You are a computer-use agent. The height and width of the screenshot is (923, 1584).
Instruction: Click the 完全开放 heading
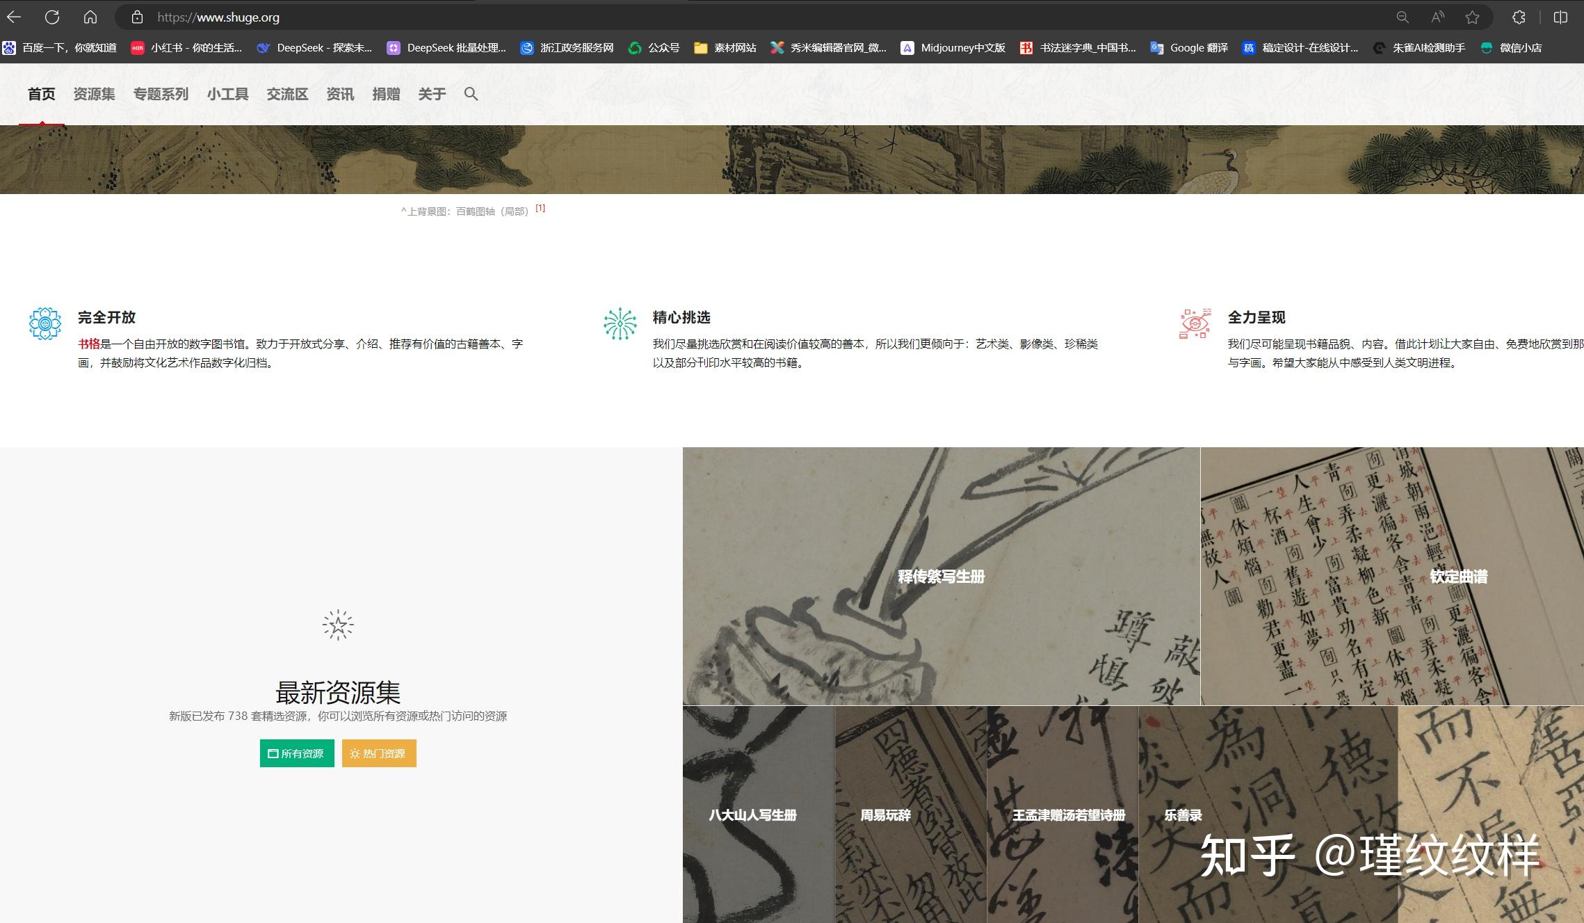[107, 317]
